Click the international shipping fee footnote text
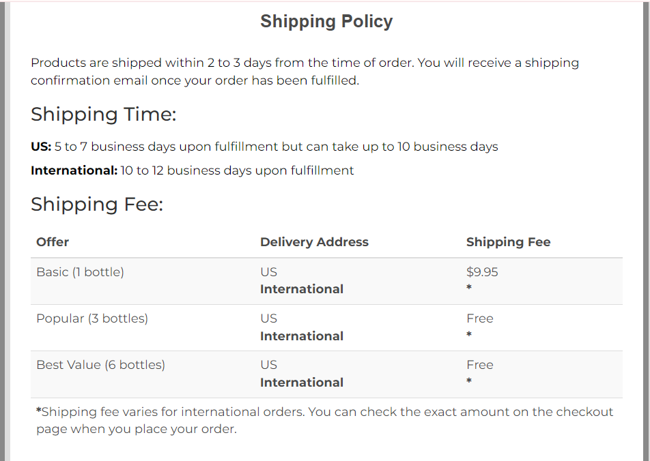The height and width of the screenshot is (461, 650). click(x=324, y=421)
